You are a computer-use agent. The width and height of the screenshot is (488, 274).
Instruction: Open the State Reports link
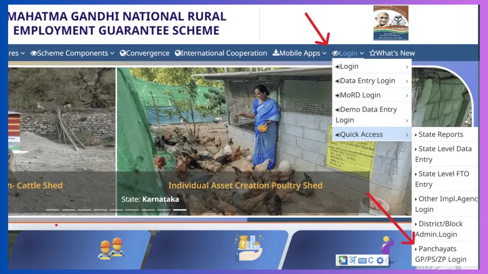[x=440, y=134]
